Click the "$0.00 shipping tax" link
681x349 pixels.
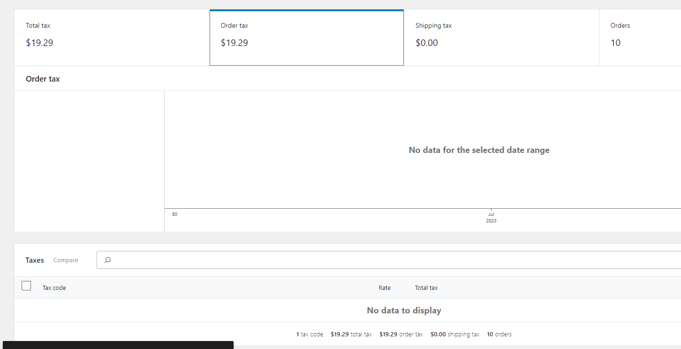tap(455, 334)
